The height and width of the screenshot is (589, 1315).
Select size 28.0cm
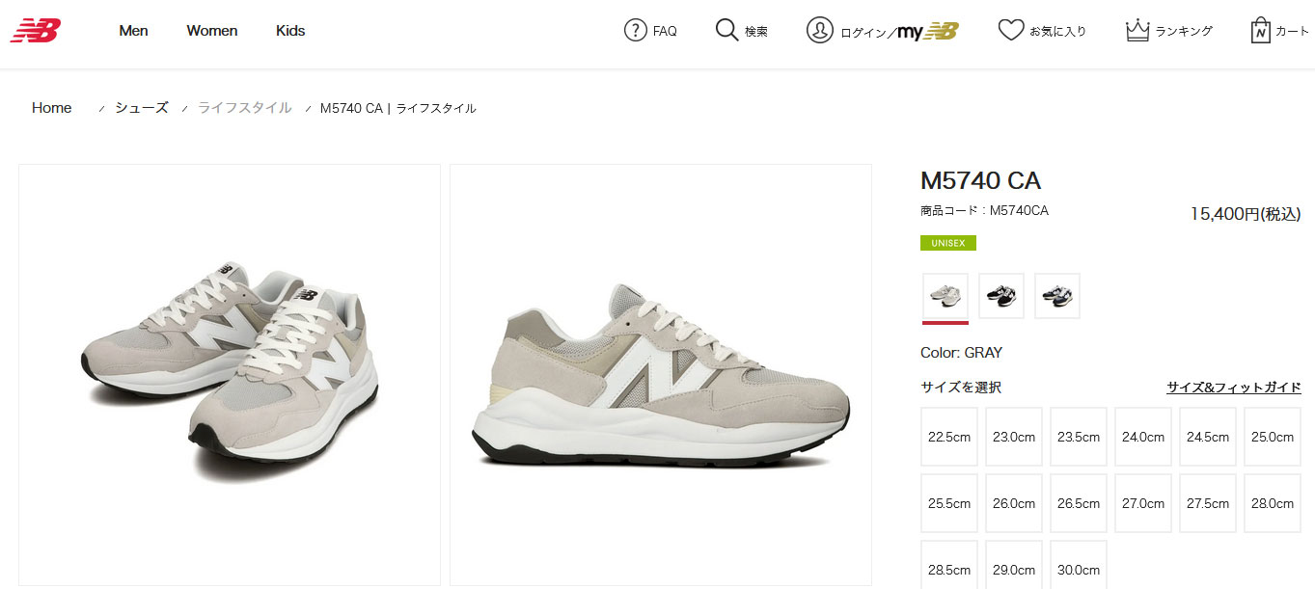[1273, 503]
